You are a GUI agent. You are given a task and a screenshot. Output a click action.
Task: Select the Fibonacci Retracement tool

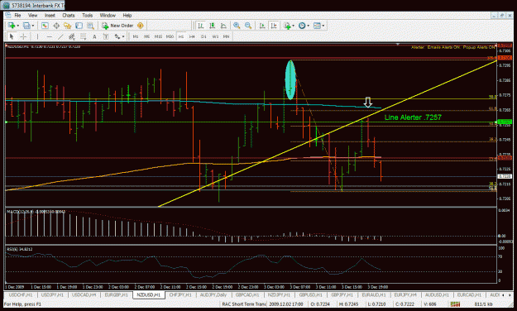pyautogui.click(x=83, y=36)
